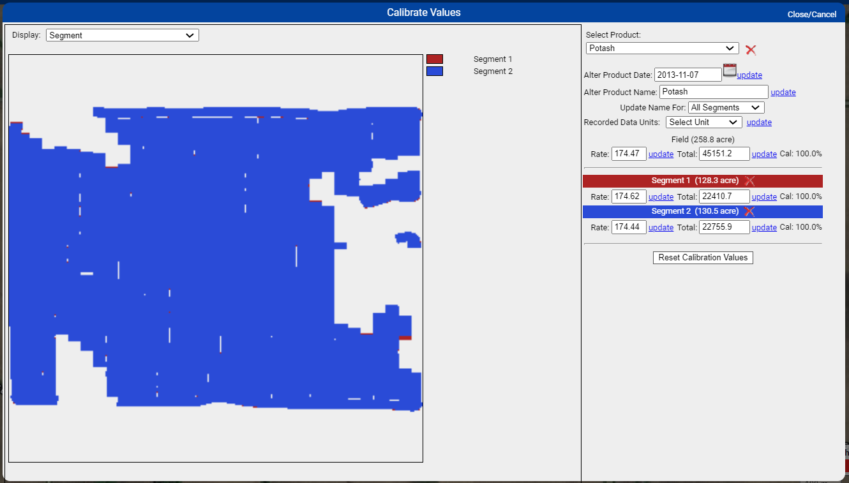Click the red Segment 1 legend swatch

click(435, 59)
